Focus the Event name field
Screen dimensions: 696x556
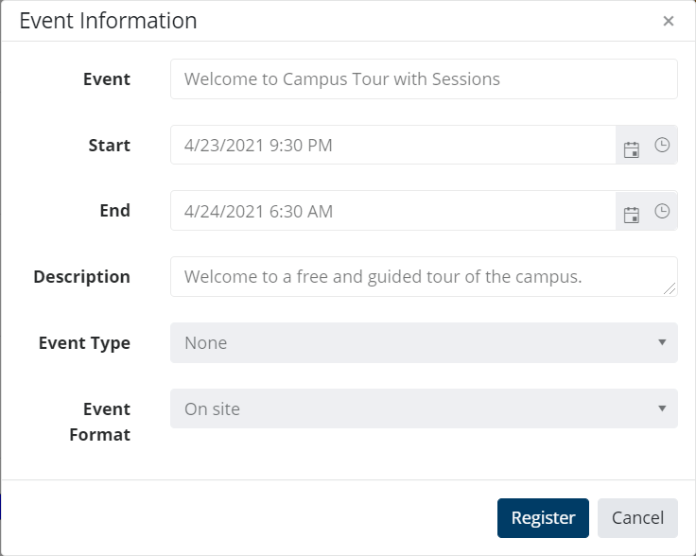click(424, 79)
